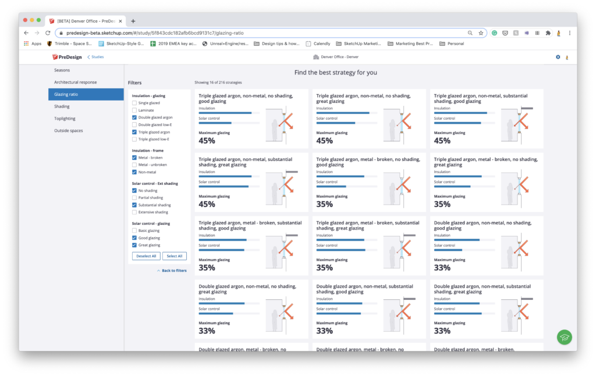Click the browser forward arrow
This screenshot has height=376, width=596.
point(37,33)
